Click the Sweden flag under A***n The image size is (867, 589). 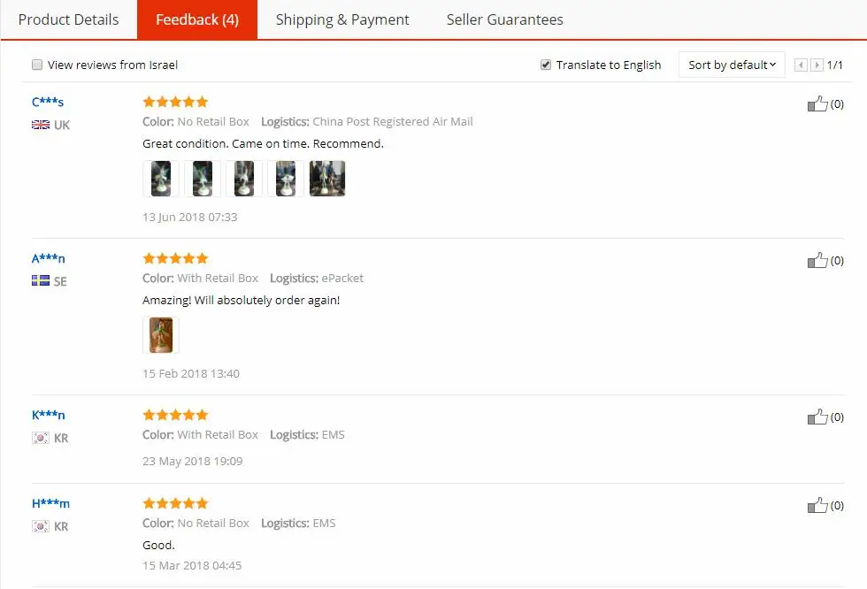(41, 280)
